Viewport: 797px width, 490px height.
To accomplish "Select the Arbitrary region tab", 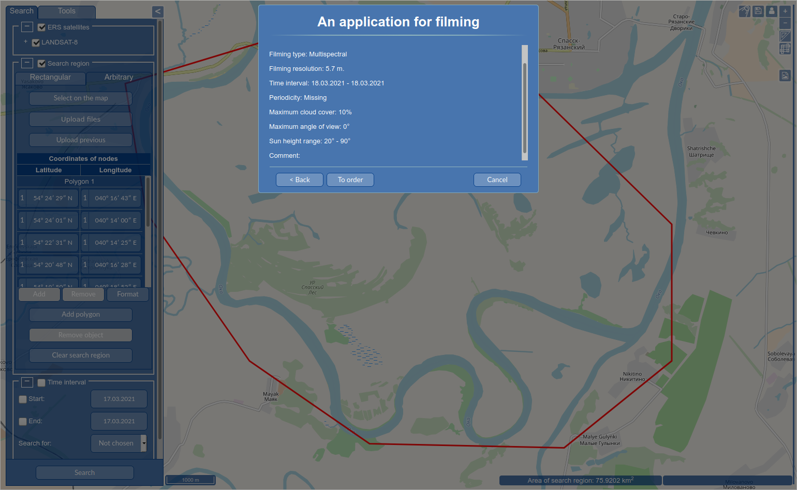I will [119, 78].
